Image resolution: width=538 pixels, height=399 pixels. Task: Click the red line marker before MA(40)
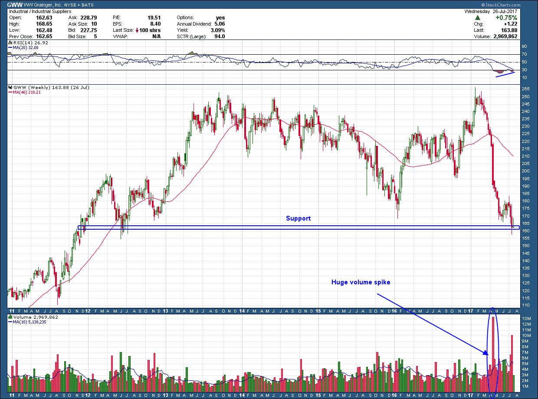click(x=10, y=92)
